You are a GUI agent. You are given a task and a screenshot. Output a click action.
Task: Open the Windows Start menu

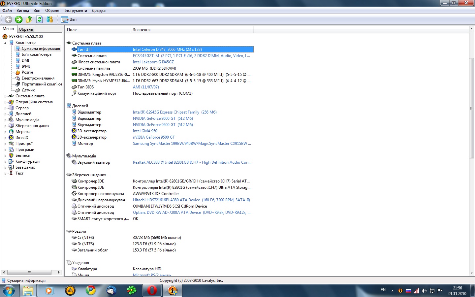(9, 291)
